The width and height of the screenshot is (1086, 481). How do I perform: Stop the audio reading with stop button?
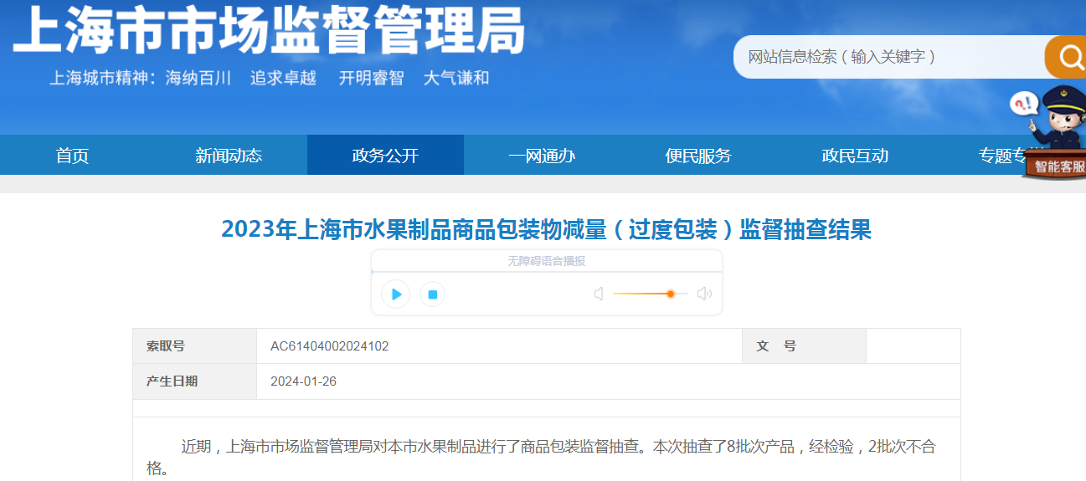click(433, 294)
